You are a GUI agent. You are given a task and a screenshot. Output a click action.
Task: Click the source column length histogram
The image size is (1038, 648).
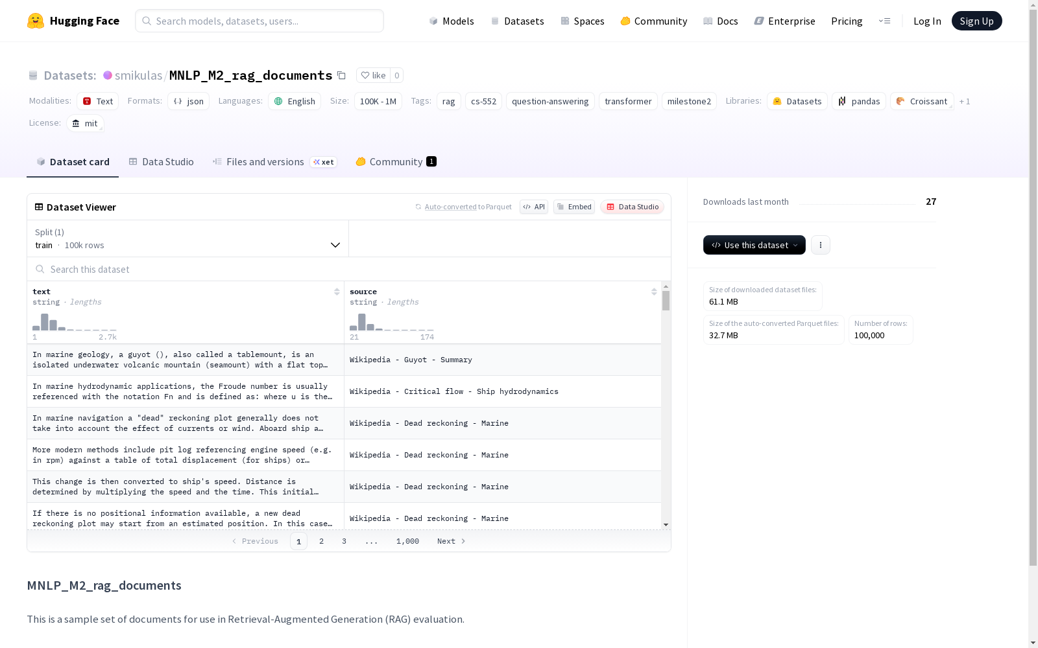pyautogui.click(x=392, y=322)
